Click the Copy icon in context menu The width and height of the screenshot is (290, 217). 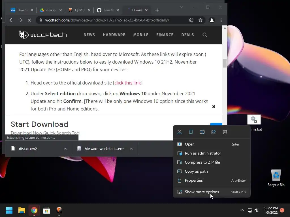tap(191, 132)
